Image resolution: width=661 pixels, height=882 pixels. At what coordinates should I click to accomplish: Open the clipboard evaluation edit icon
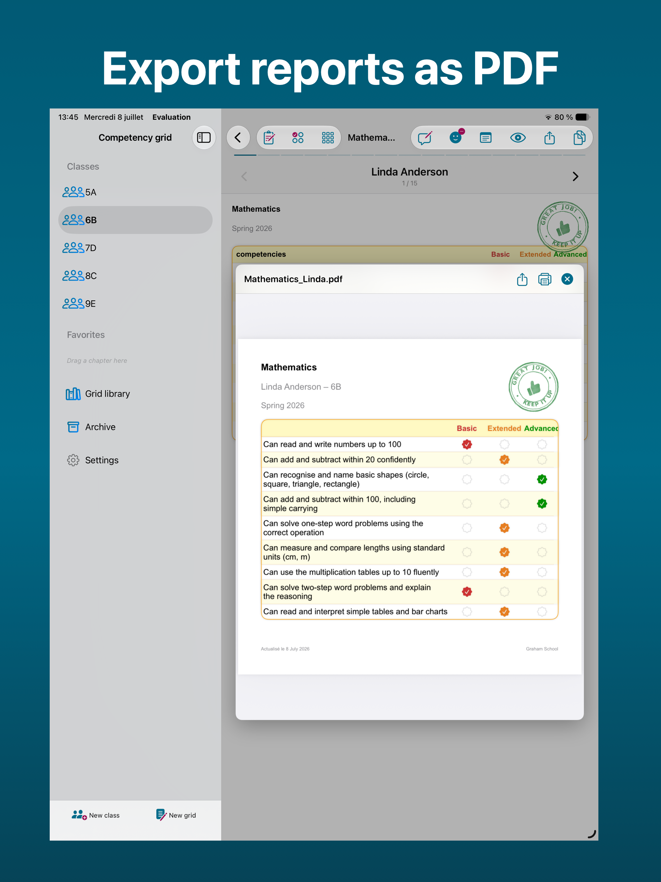click(269, 138)
